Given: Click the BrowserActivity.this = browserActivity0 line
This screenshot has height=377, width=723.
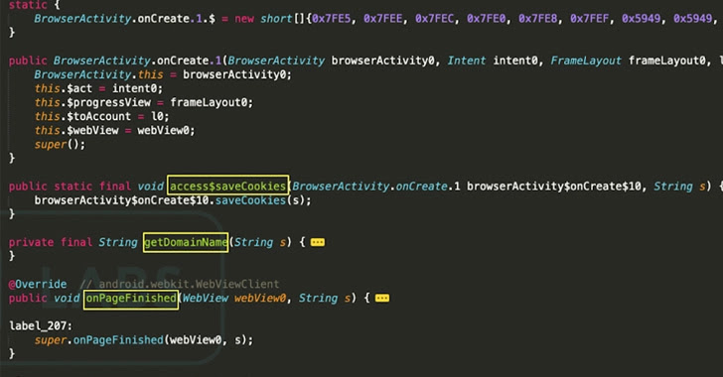Looking at the screenshot, I should click(x=163, y=74).
